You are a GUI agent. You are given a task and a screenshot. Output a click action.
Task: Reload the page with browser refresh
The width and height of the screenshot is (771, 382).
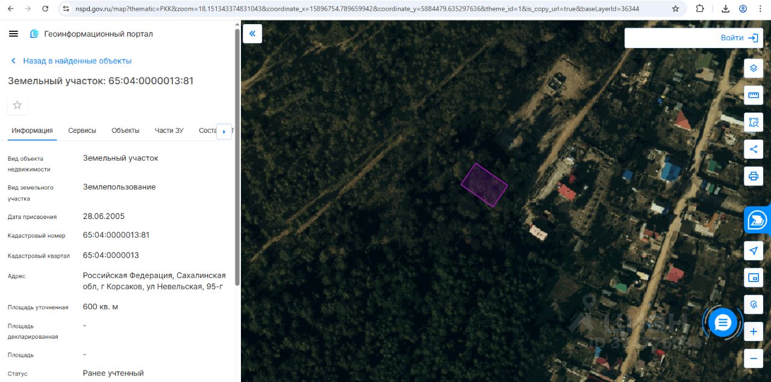45,9
